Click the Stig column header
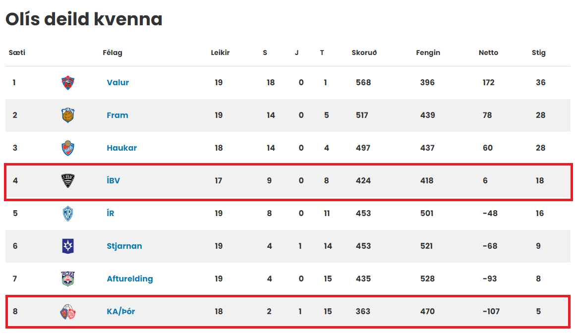Screen dimensions: 575x334 pos(539,53)
